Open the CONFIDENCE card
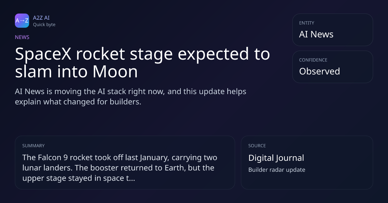Viewport: 388px width, 203px height. pos(332,67)
